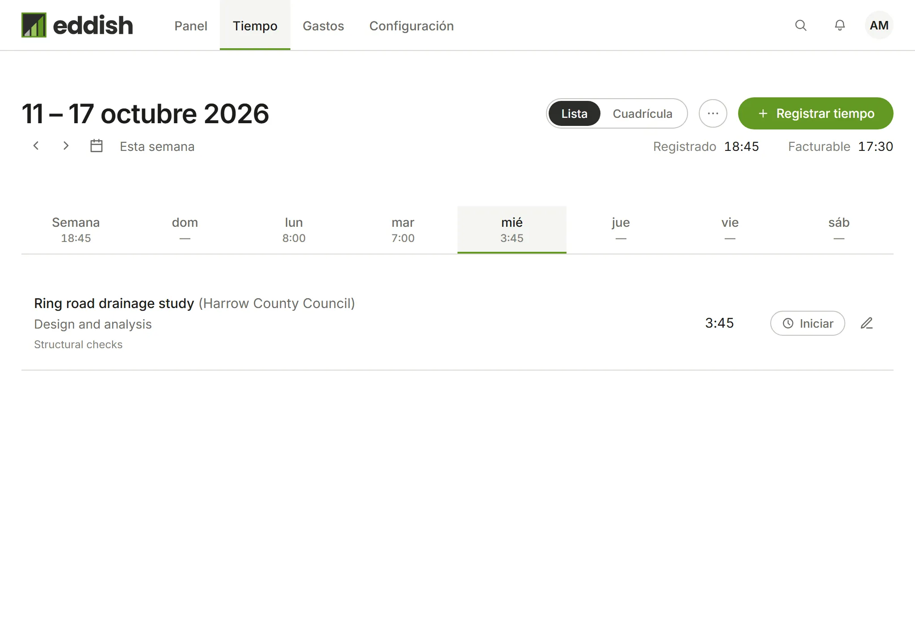Switch to Cuadrícula view
The width and height of the screenshot is (915, 625).
[x=642, y=113]
